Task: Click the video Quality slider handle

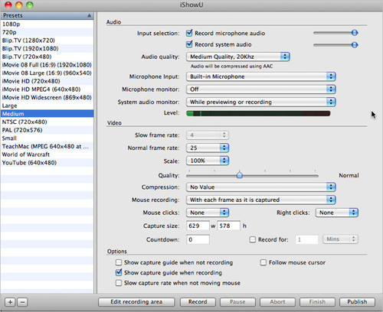Action: 239,175
